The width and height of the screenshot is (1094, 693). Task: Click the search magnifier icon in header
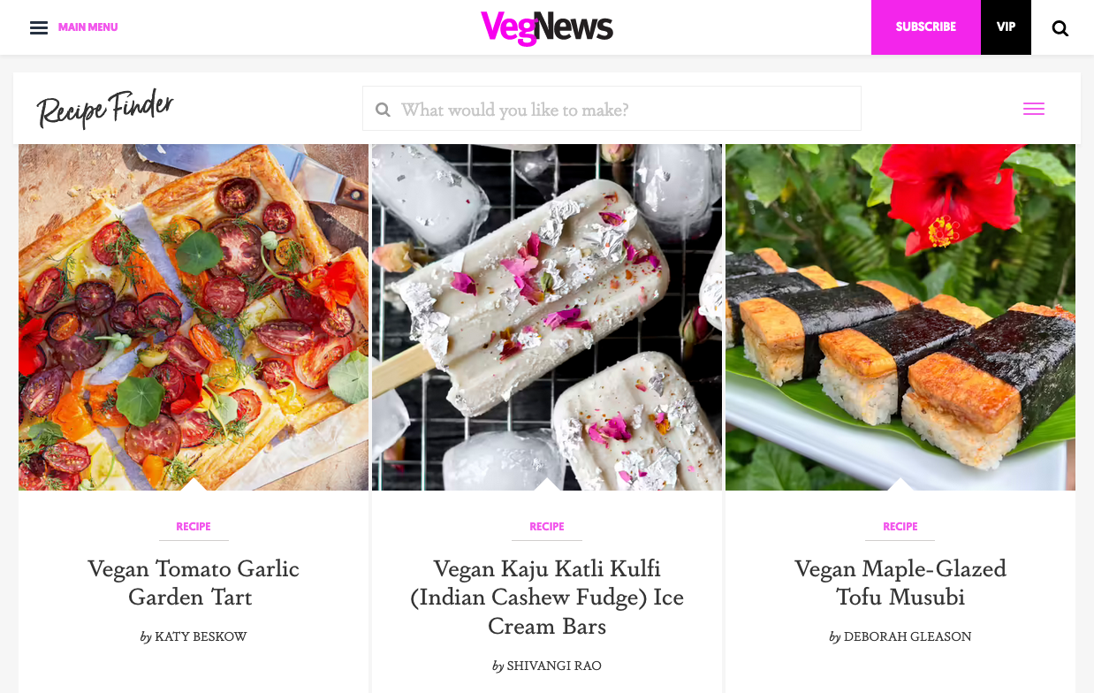(1060, 28)
